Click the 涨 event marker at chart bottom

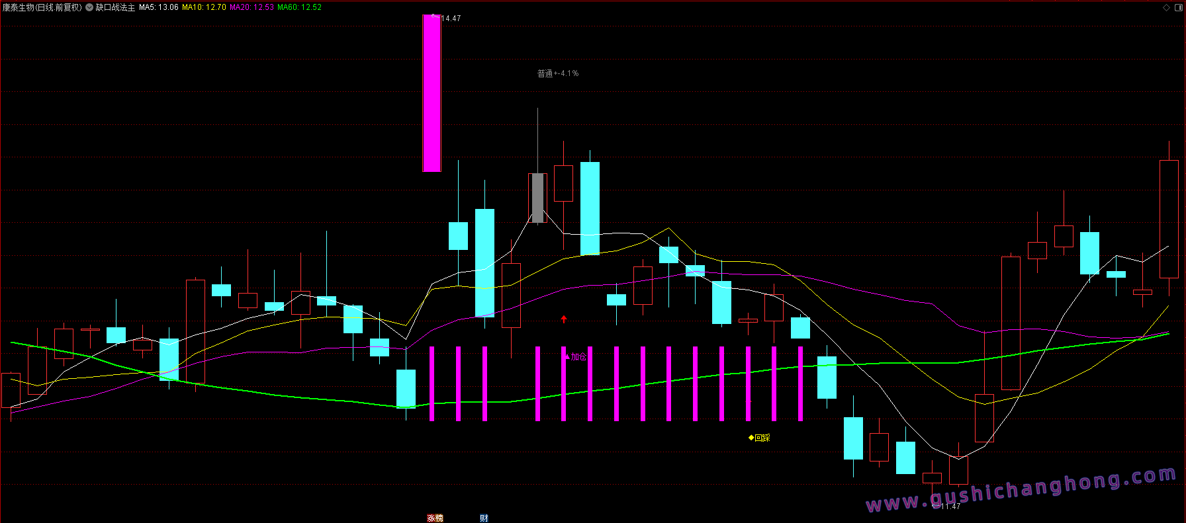click(431, 518)
